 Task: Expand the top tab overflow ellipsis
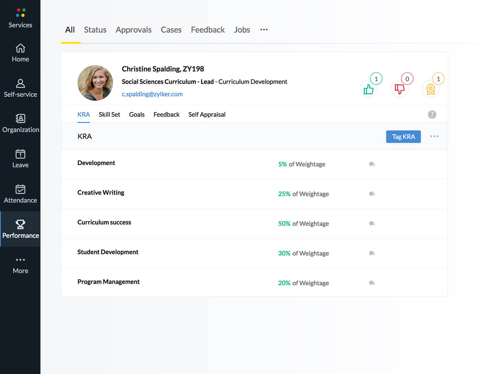click(x=264, y=30)
